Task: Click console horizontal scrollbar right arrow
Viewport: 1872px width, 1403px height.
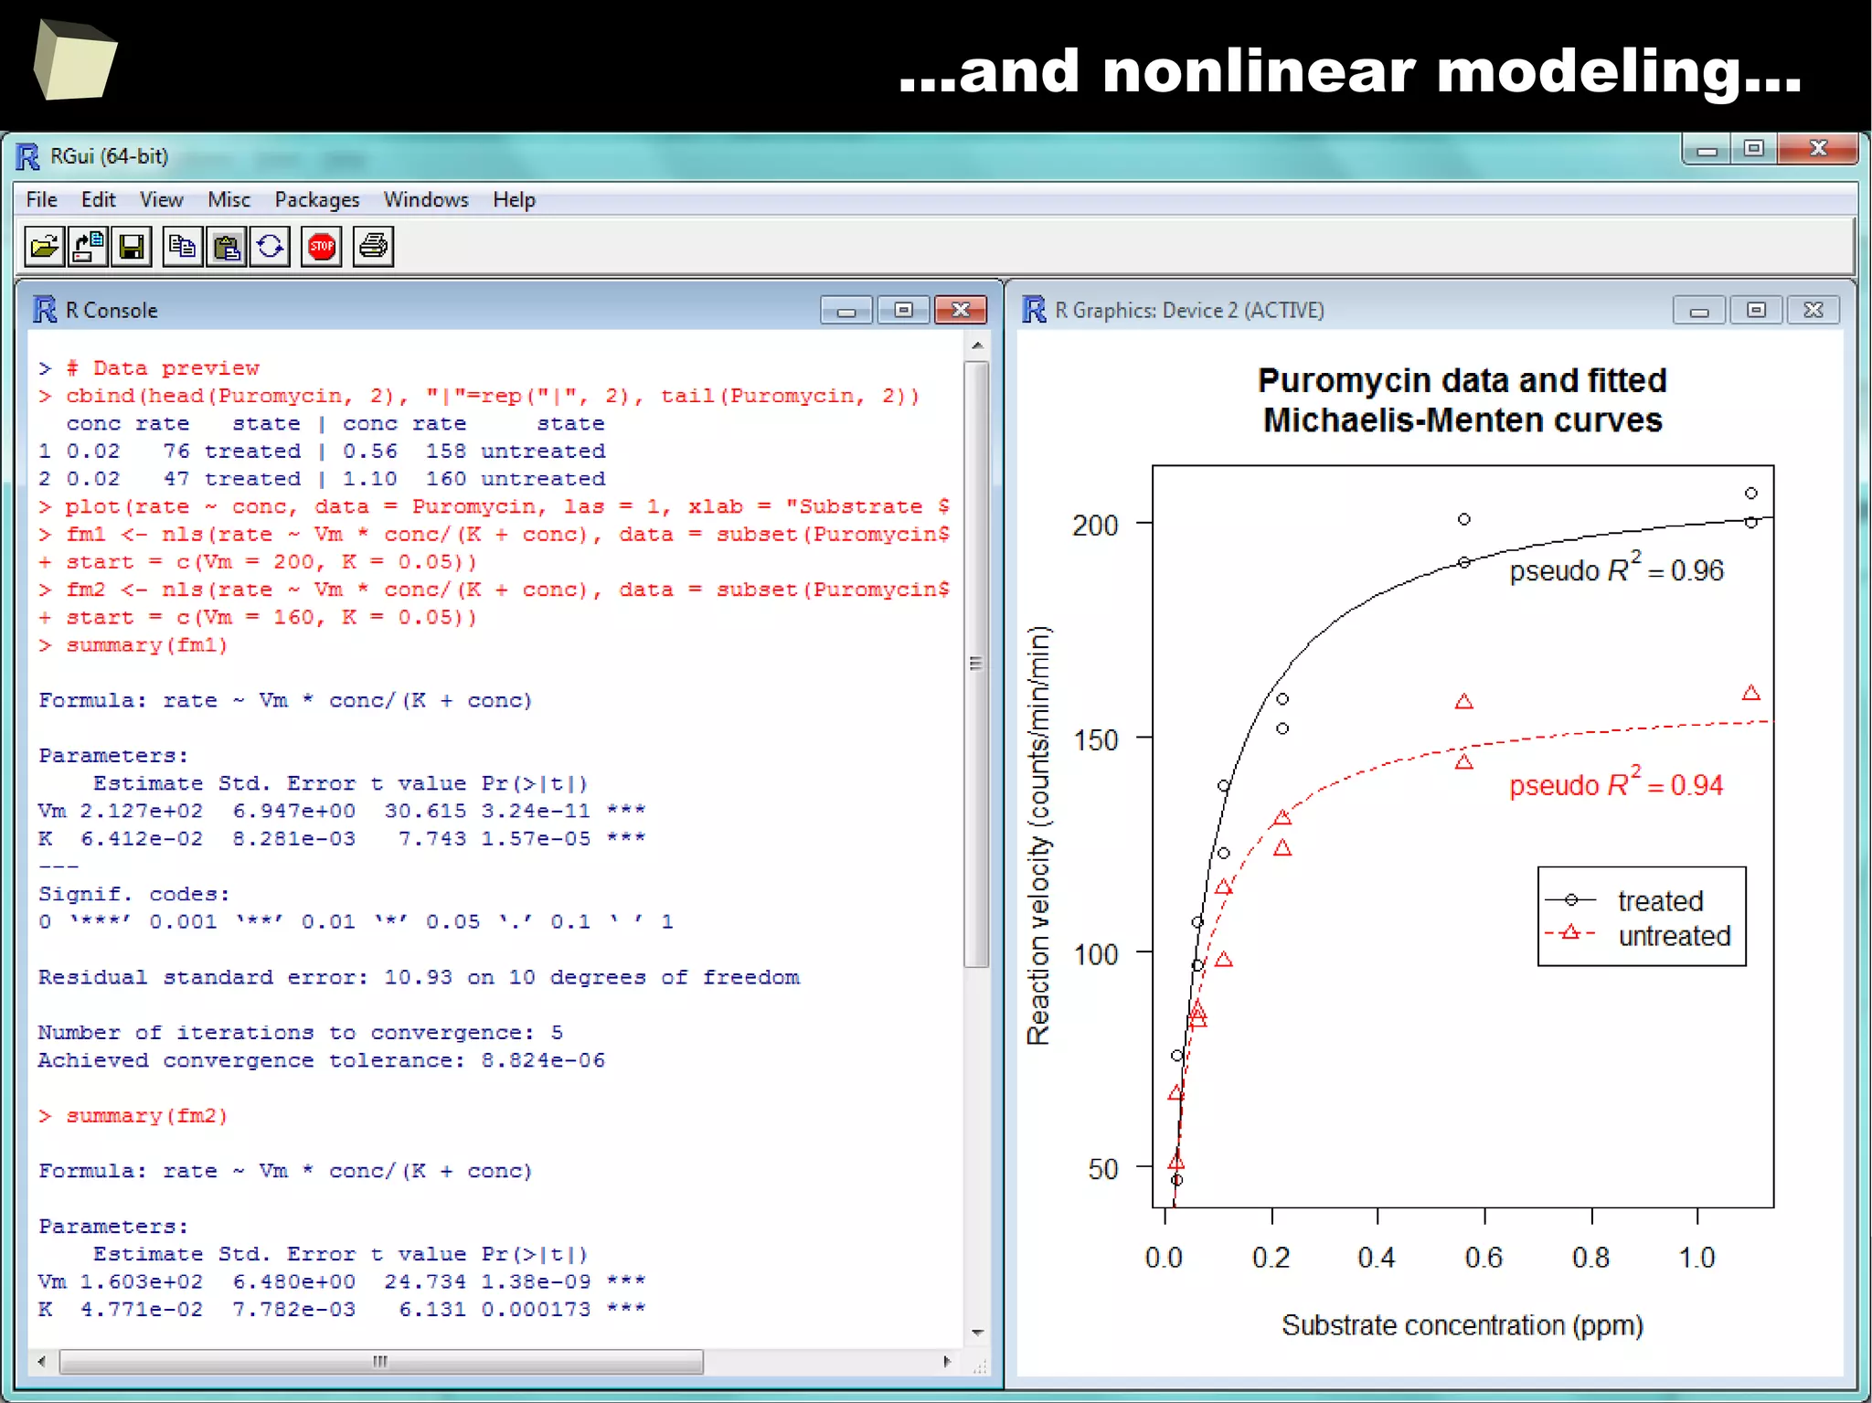Action: 947,1362
